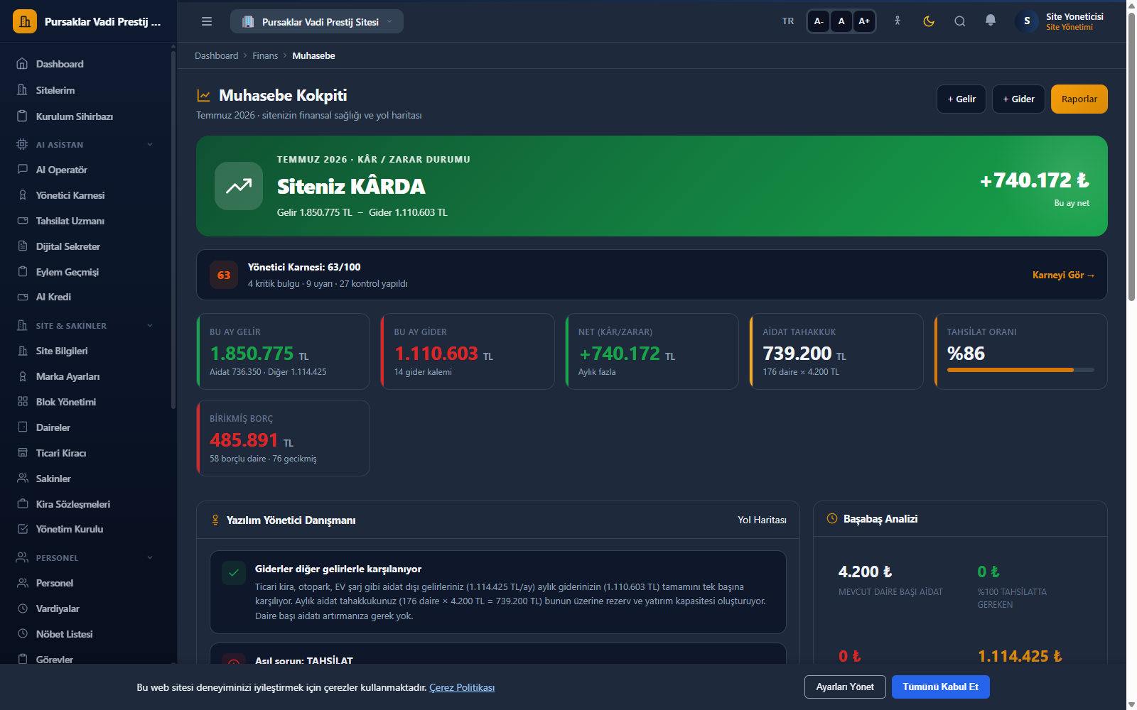Click the Dijital Sekreter document icon
The image size is (1137, 710).
click(23, 246)
